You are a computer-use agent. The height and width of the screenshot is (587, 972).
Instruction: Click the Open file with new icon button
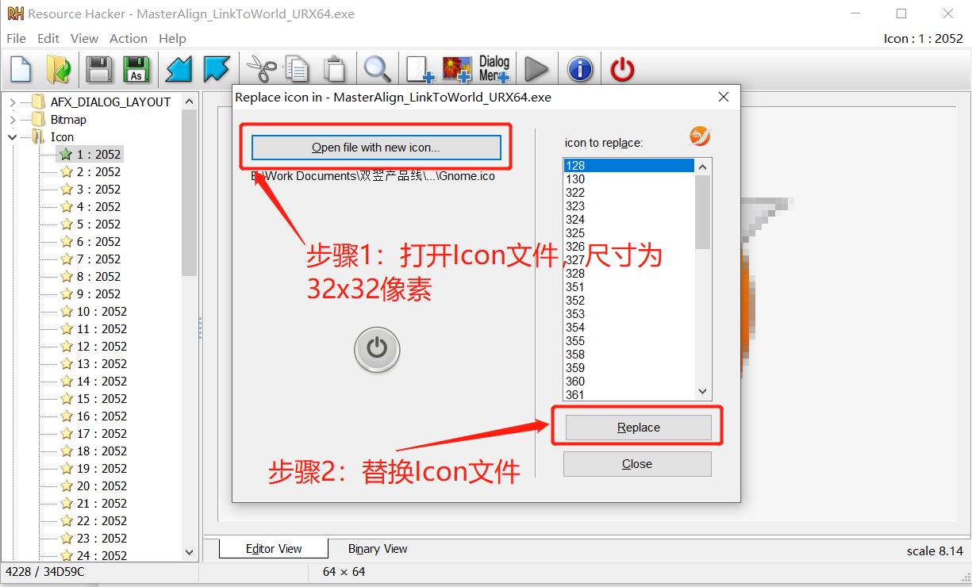(376, 148)
